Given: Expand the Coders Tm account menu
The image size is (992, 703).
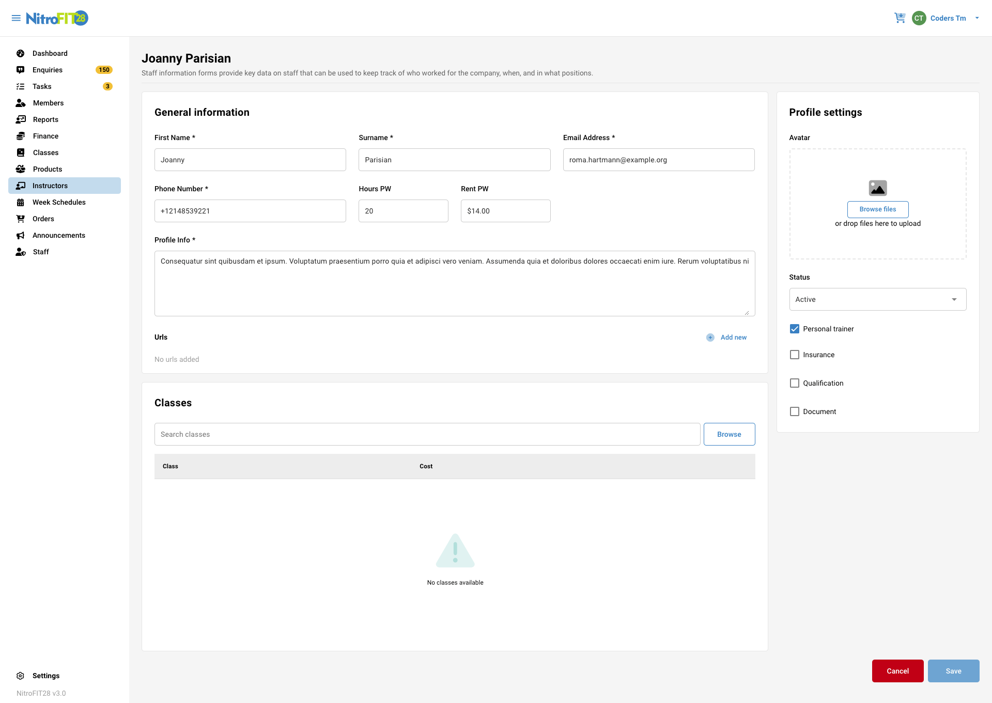Looking at the screenshot, I should coord(977,18).
